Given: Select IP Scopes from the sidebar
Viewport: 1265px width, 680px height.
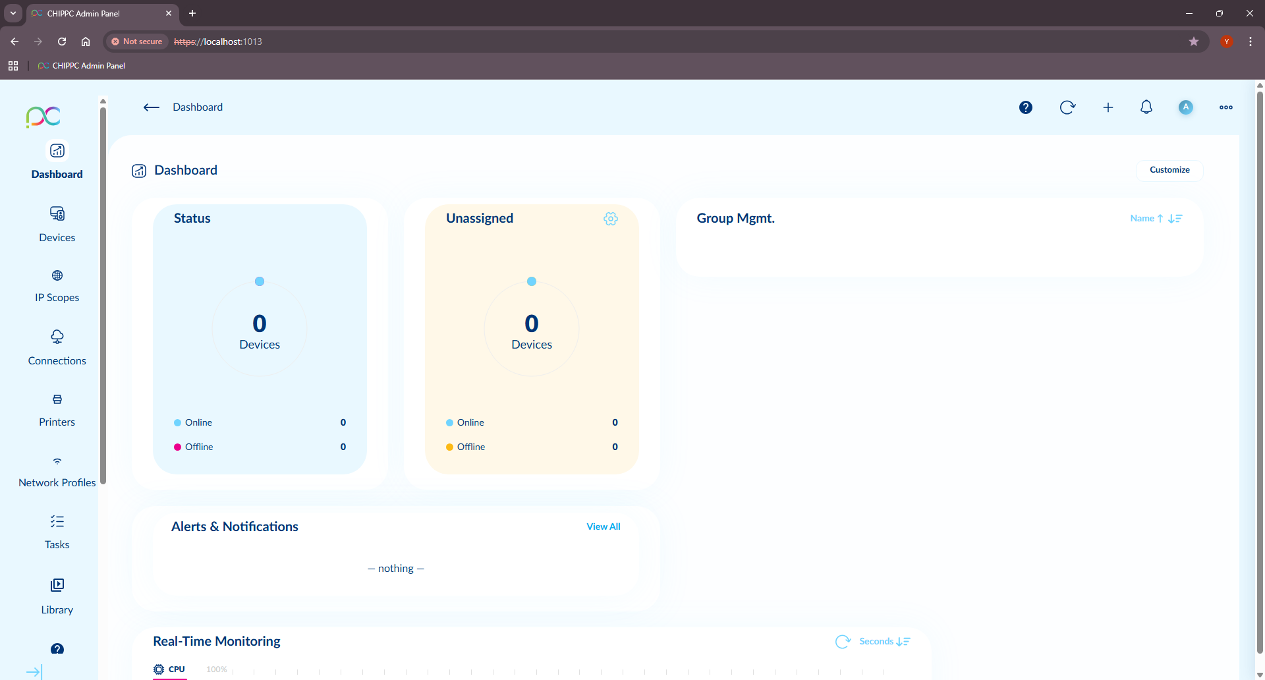Looking at the screenshot, I should pyautogui.click(x=57, y=285).
